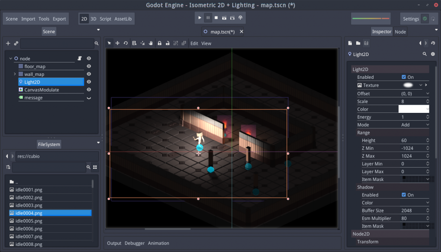This screenshot has height=252, width=441.
Task: Switch to the Pan mode tool
Action: coord(152,43)
